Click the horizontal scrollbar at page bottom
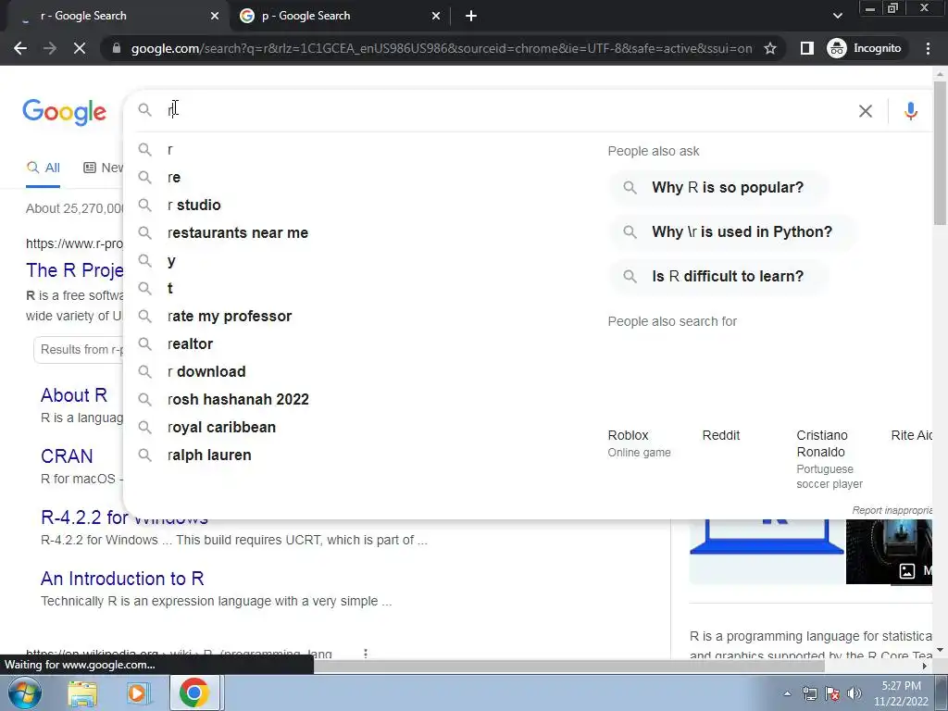 coord(568,667)
